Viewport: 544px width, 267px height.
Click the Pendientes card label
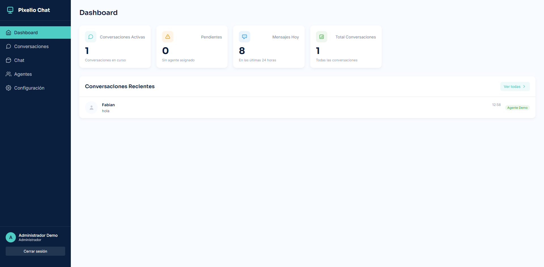click(211, 37)
